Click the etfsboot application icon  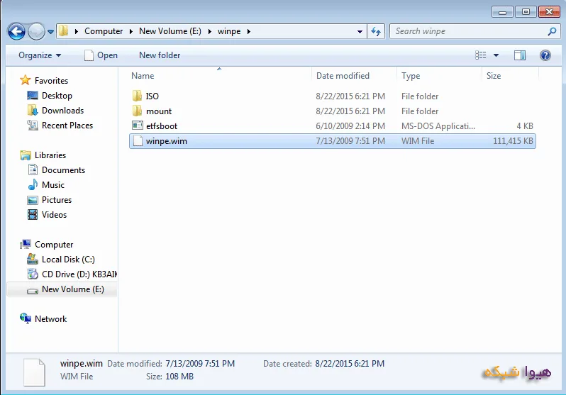pos(137,126)
